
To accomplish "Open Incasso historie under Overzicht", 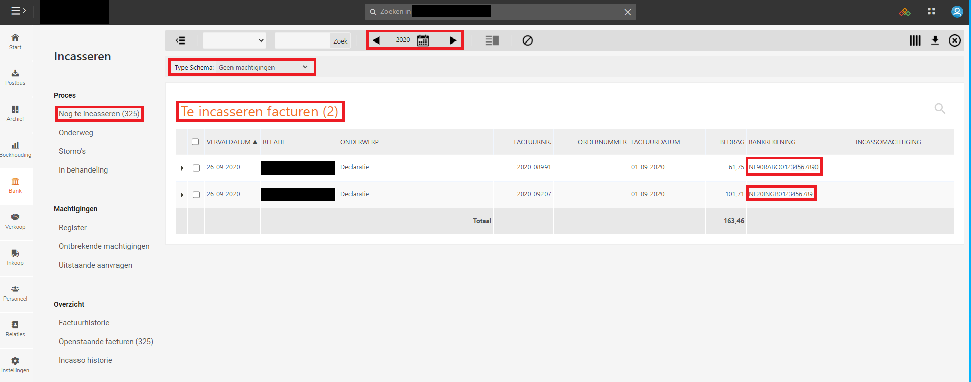I will (x=85, y=360).
